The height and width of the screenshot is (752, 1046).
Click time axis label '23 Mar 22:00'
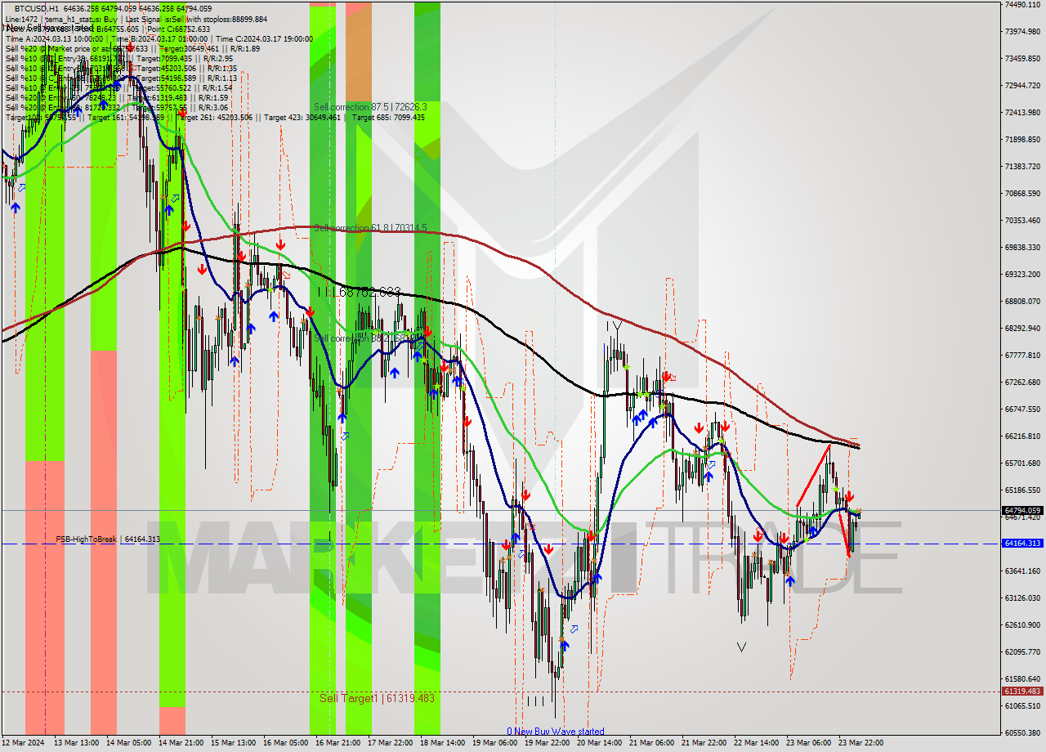tap(860, 742)
